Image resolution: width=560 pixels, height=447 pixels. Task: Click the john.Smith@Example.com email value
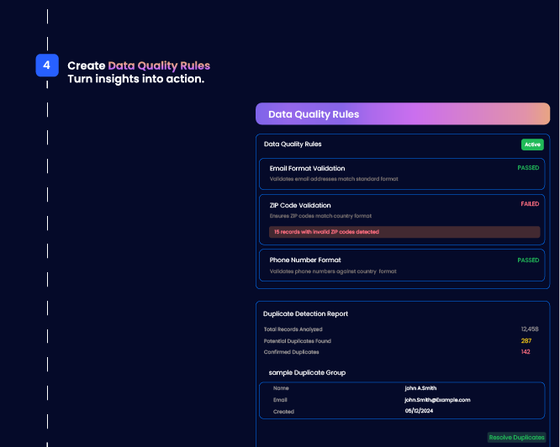pyautogui.click(x=437, y=400)
